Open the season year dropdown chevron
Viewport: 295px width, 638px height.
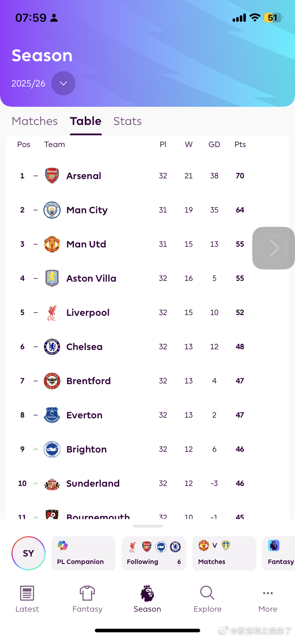click(x=63, y=83)
